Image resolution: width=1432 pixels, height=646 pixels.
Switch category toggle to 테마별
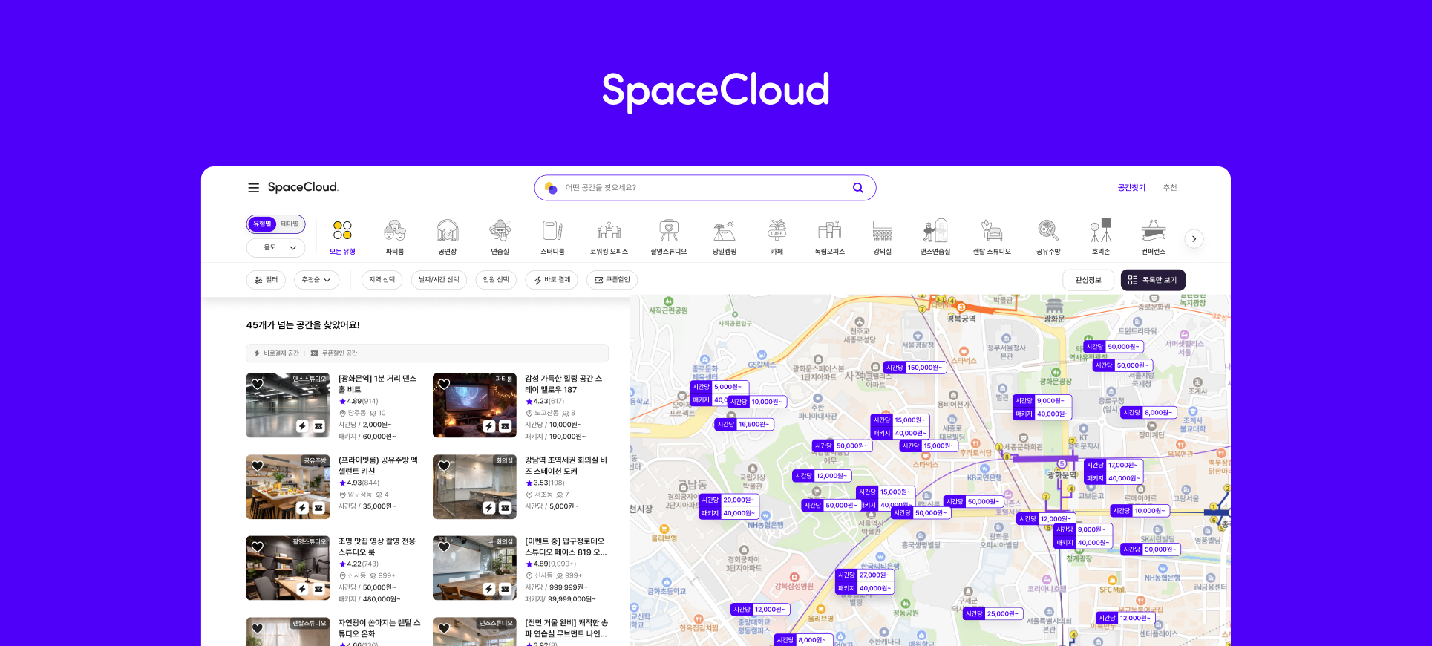pos(290,224)
